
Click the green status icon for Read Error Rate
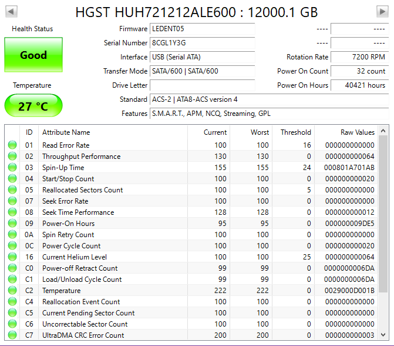pyautogui.click(x=12, y=145)
